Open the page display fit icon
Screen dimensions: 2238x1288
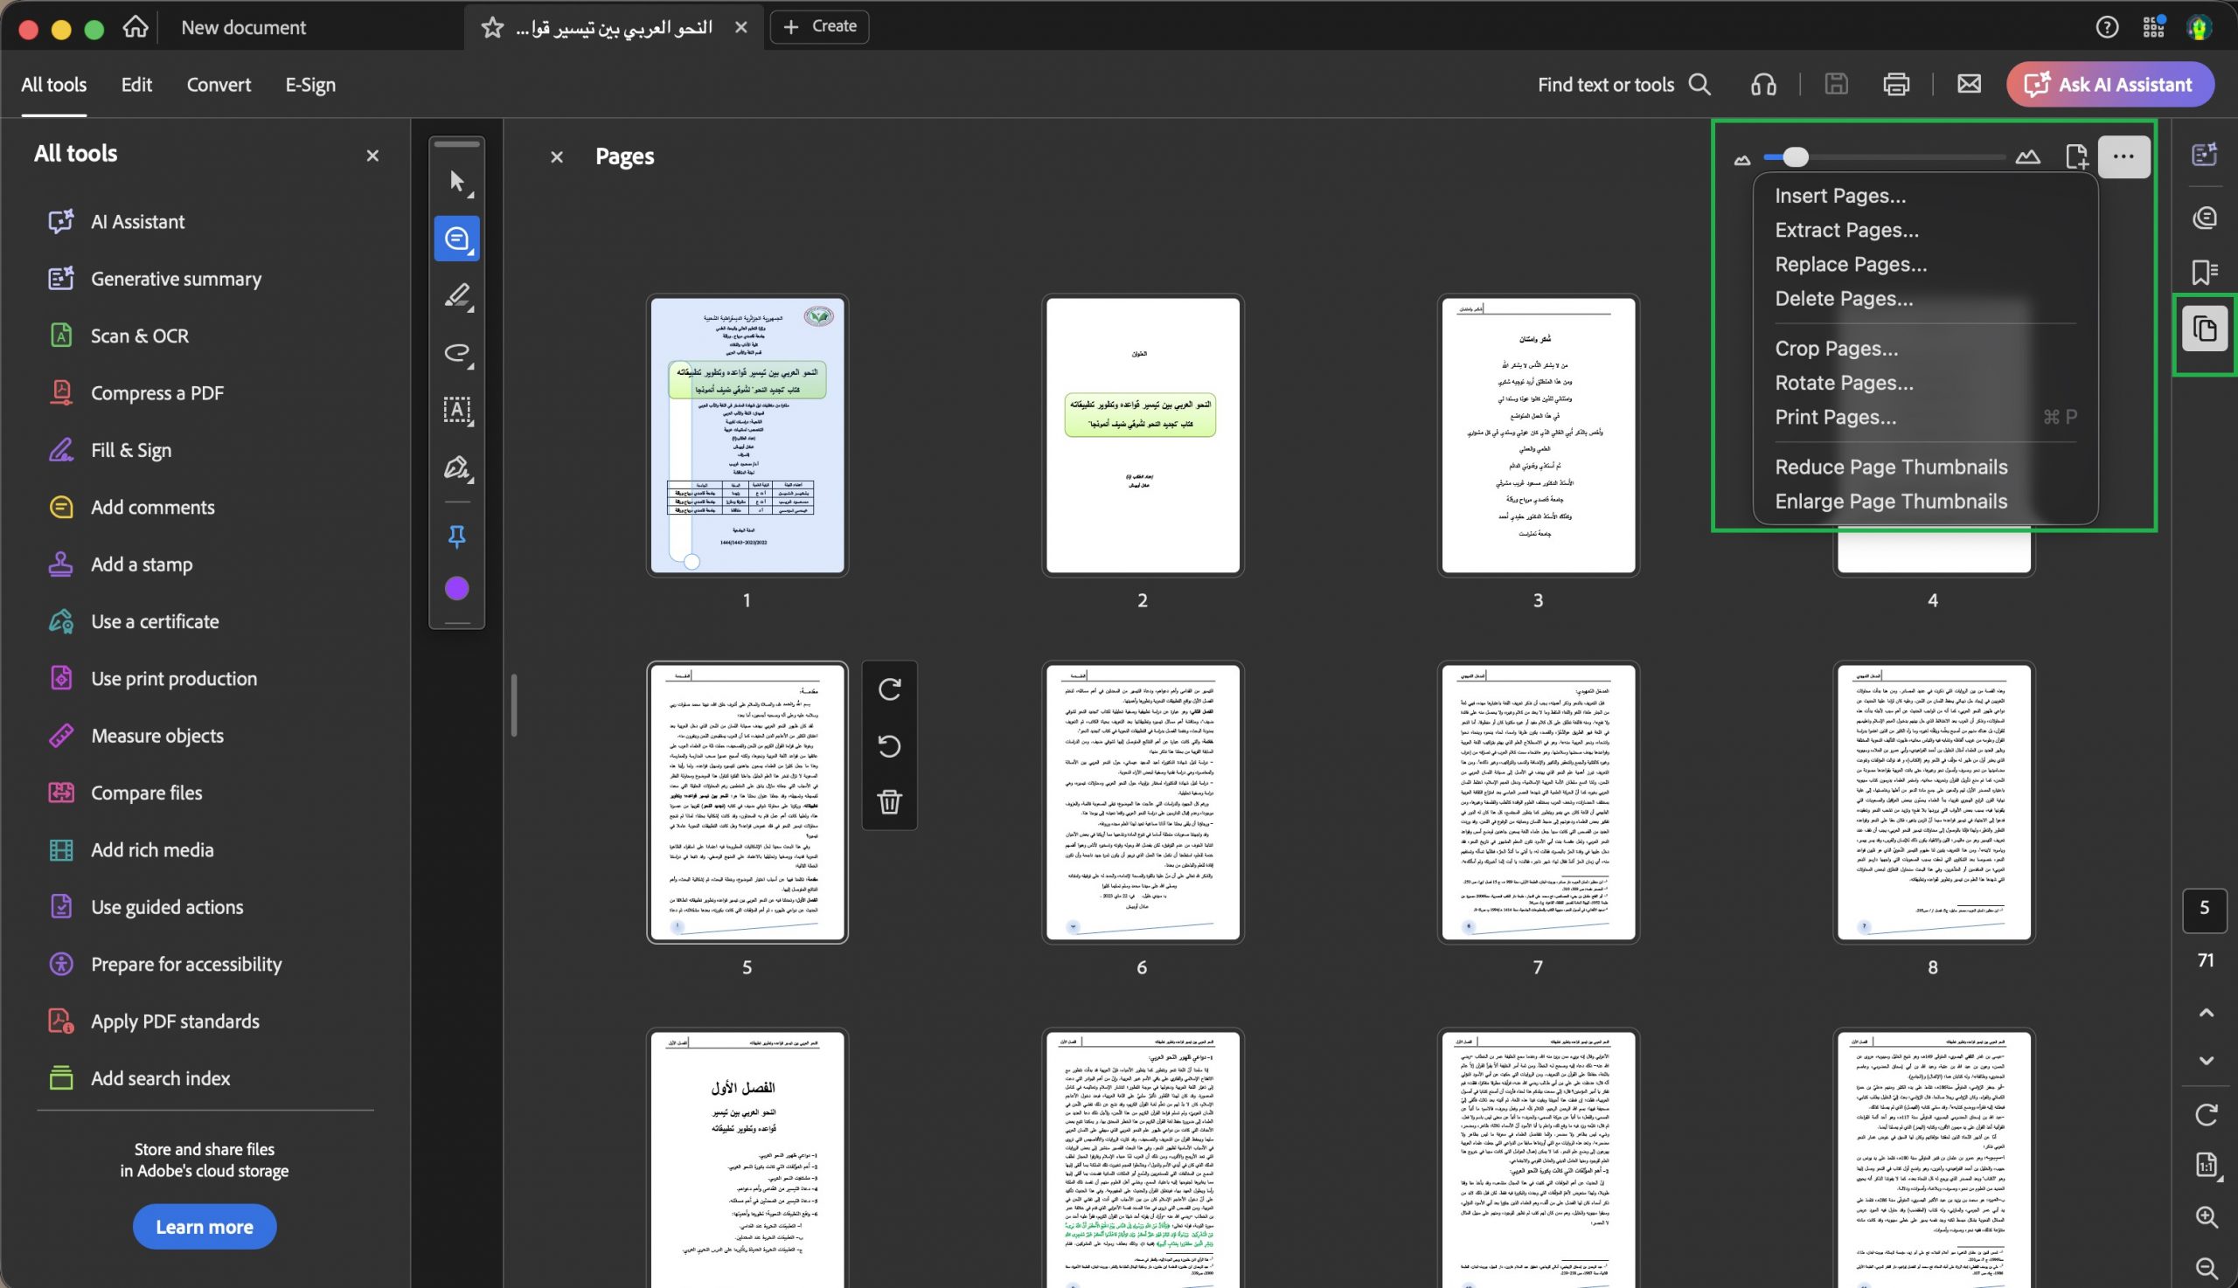click(2206, 1165)
